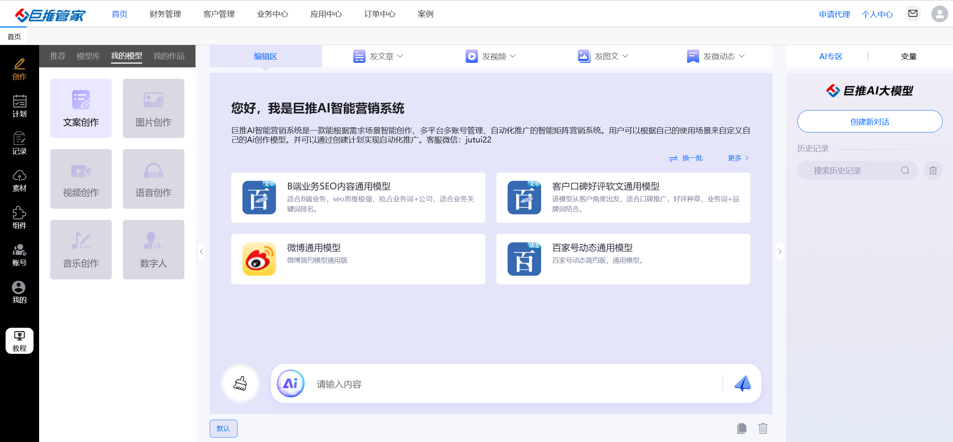The width and height of the screenshot is (953, 442).
Task: Expand the 发微动态 dropdown
Action: tap(715, 56)
